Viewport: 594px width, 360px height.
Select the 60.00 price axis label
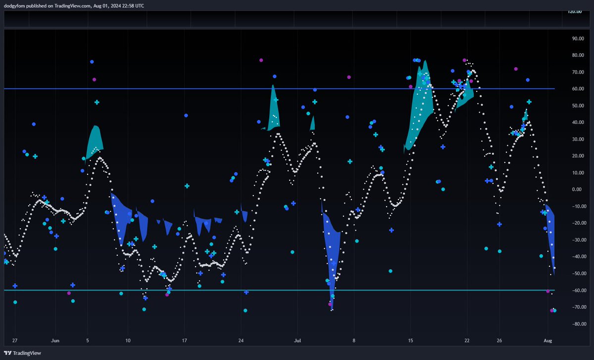pos(577,88)
